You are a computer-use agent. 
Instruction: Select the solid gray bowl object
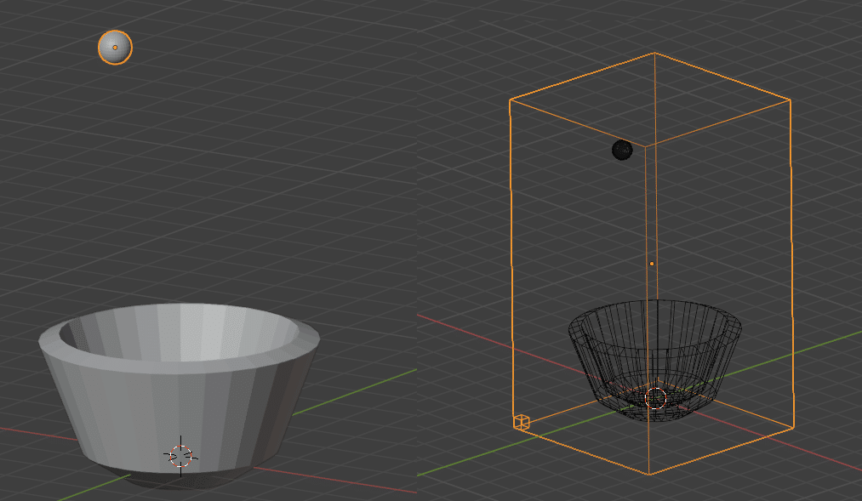click(x=180, y=395)
